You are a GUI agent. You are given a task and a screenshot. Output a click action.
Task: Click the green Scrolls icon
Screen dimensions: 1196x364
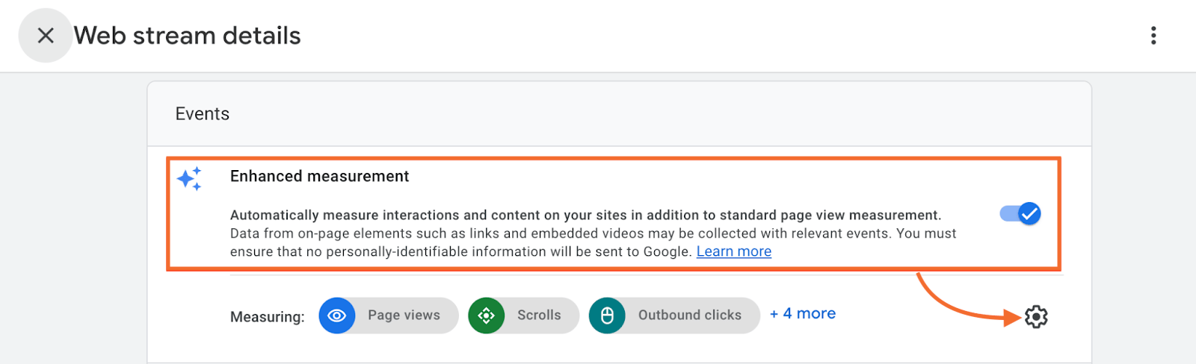click(487, 316)
